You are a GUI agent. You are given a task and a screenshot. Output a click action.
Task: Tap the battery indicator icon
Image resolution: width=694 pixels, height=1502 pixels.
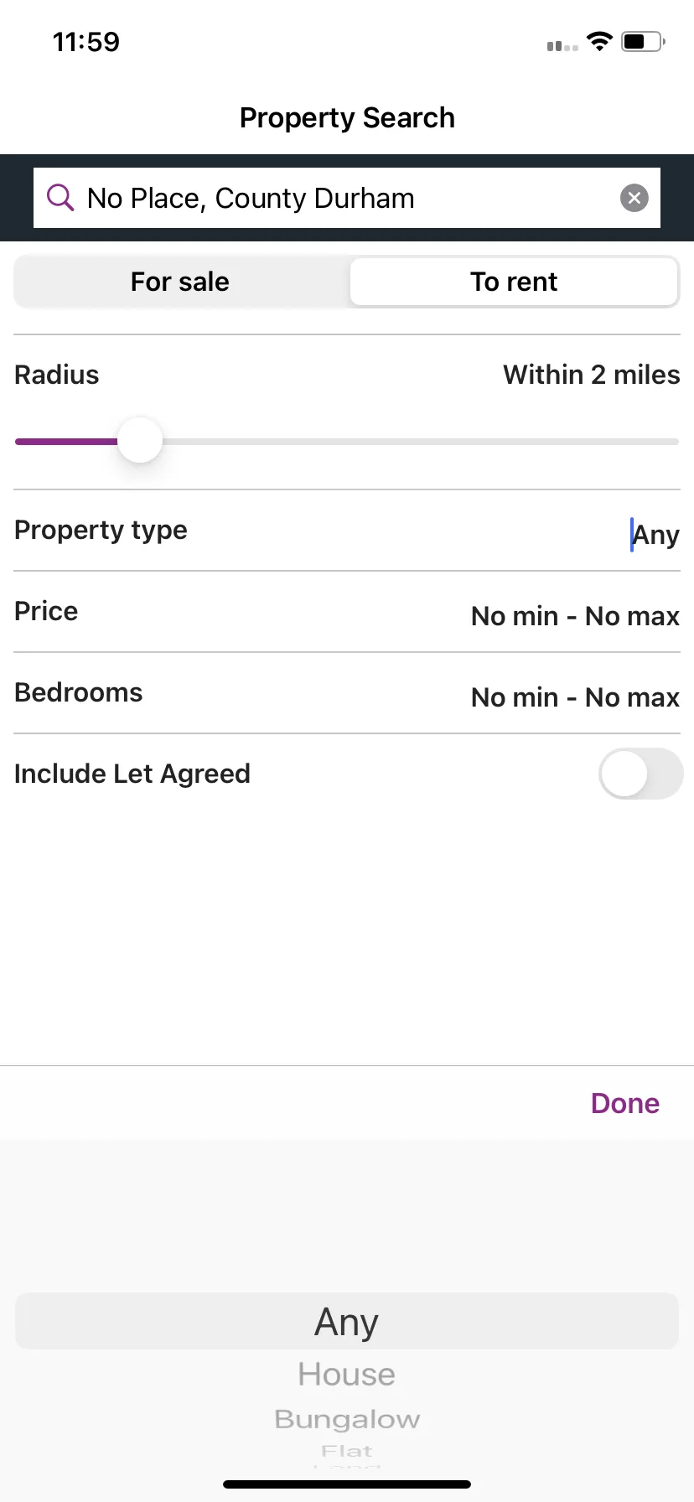pos(643,41)
